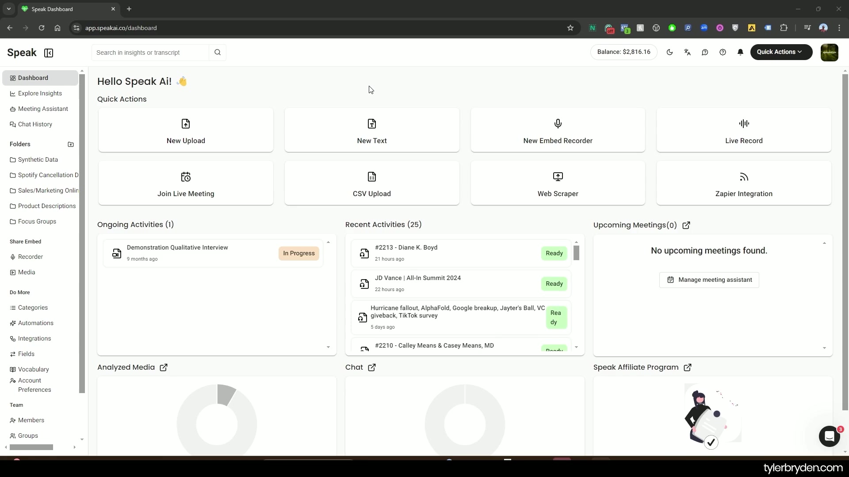Open JD Vance | All-In Summit 2024
Screen dimensions: 849x477
pyautogui.click(x=461, y=284)
